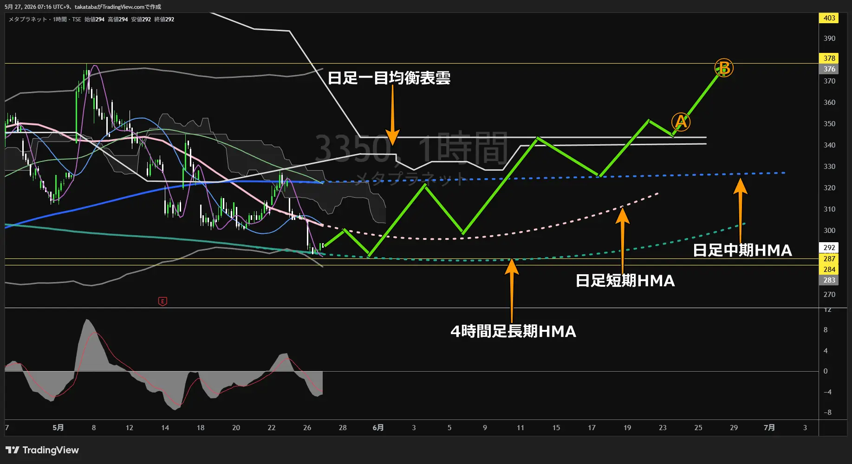
Task: Click date 19 on the time axis
Action: click(627, 428)
